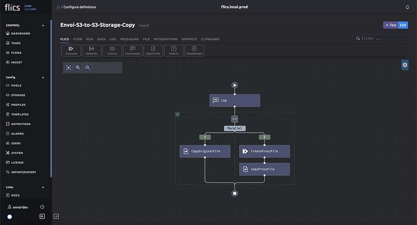417x225 pixels.
Task: Fit the flow diagram to screen
Action: point(69,68)
